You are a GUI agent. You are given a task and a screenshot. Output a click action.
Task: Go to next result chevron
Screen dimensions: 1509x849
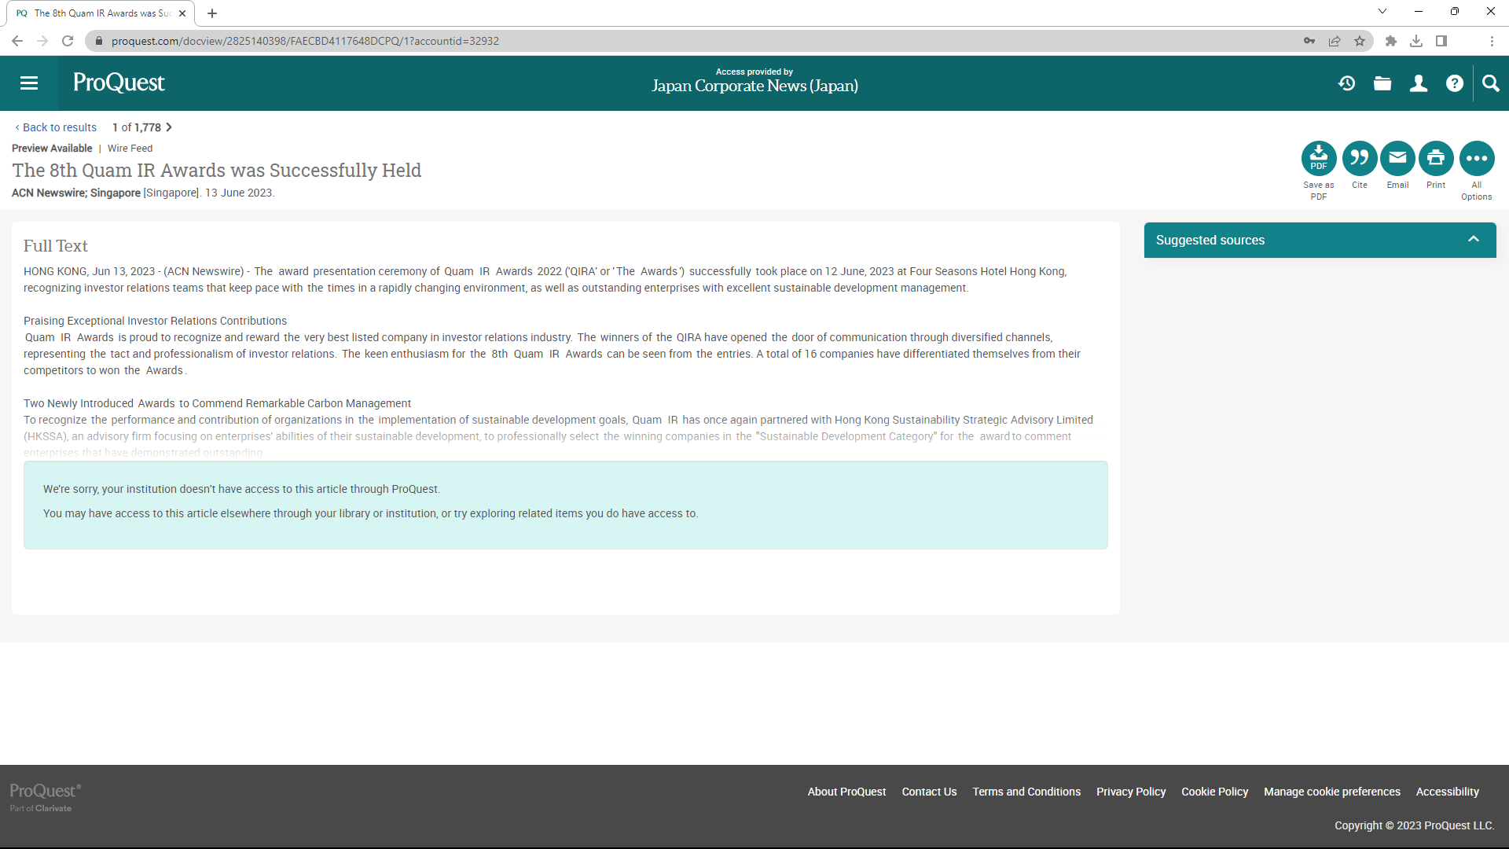tap(168, 127)
